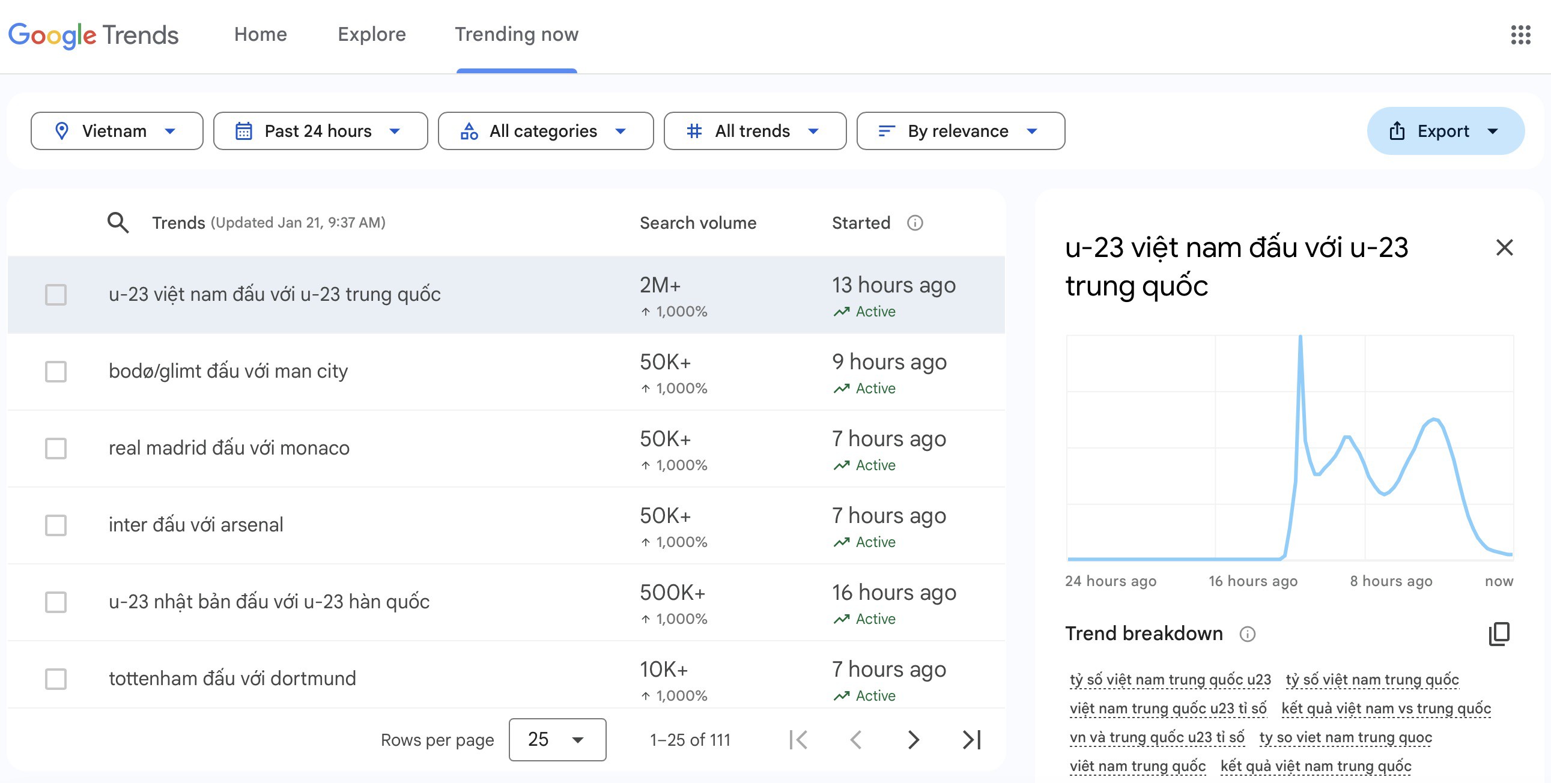Open the All categories filter dropdown
The height and width of the screenshot is (783, 1551).
545,131
